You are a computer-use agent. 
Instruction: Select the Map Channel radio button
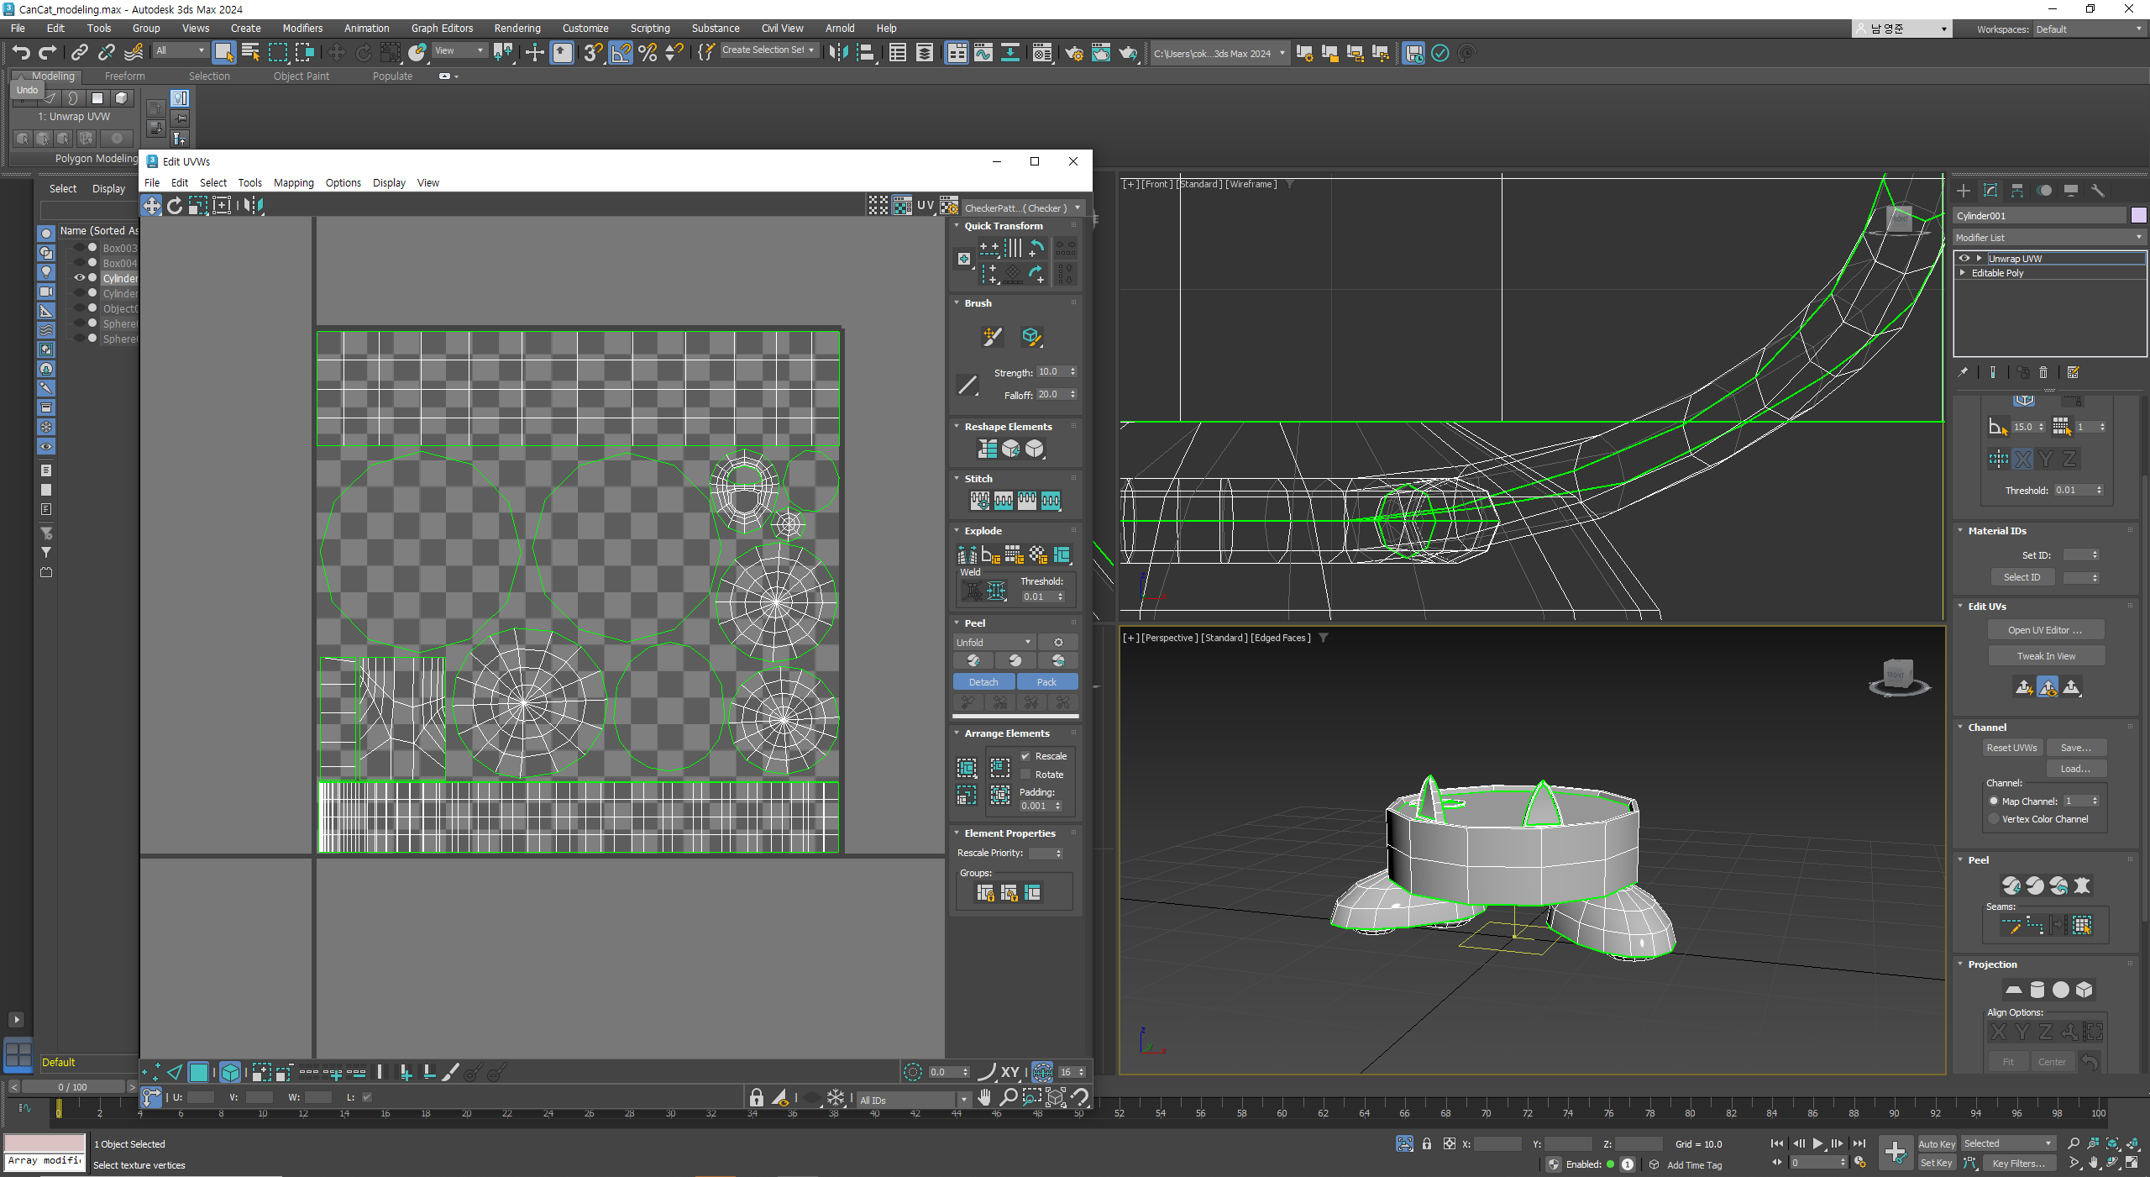[x=1994, y=801]
